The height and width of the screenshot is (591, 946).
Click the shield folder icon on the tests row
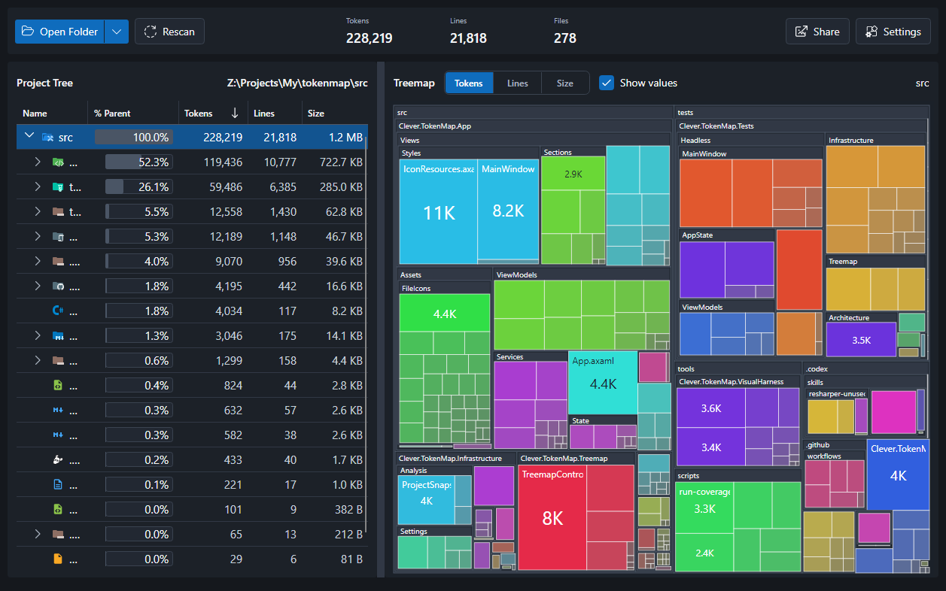pyautogui.click(x=59, y=186)
